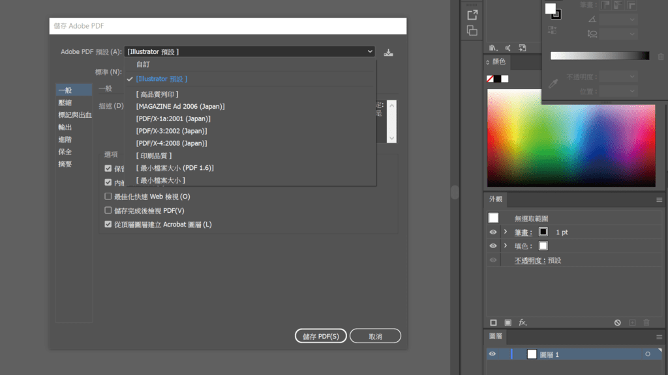Screen dimensions: 668x375
Task: Choose PDF/X-4:2008 (Japan) preset
Action: tap(172, 143)
